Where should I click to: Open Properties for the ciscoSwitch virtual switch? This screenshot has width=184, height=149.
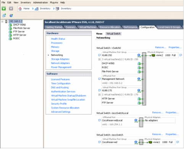coord(172,134)
